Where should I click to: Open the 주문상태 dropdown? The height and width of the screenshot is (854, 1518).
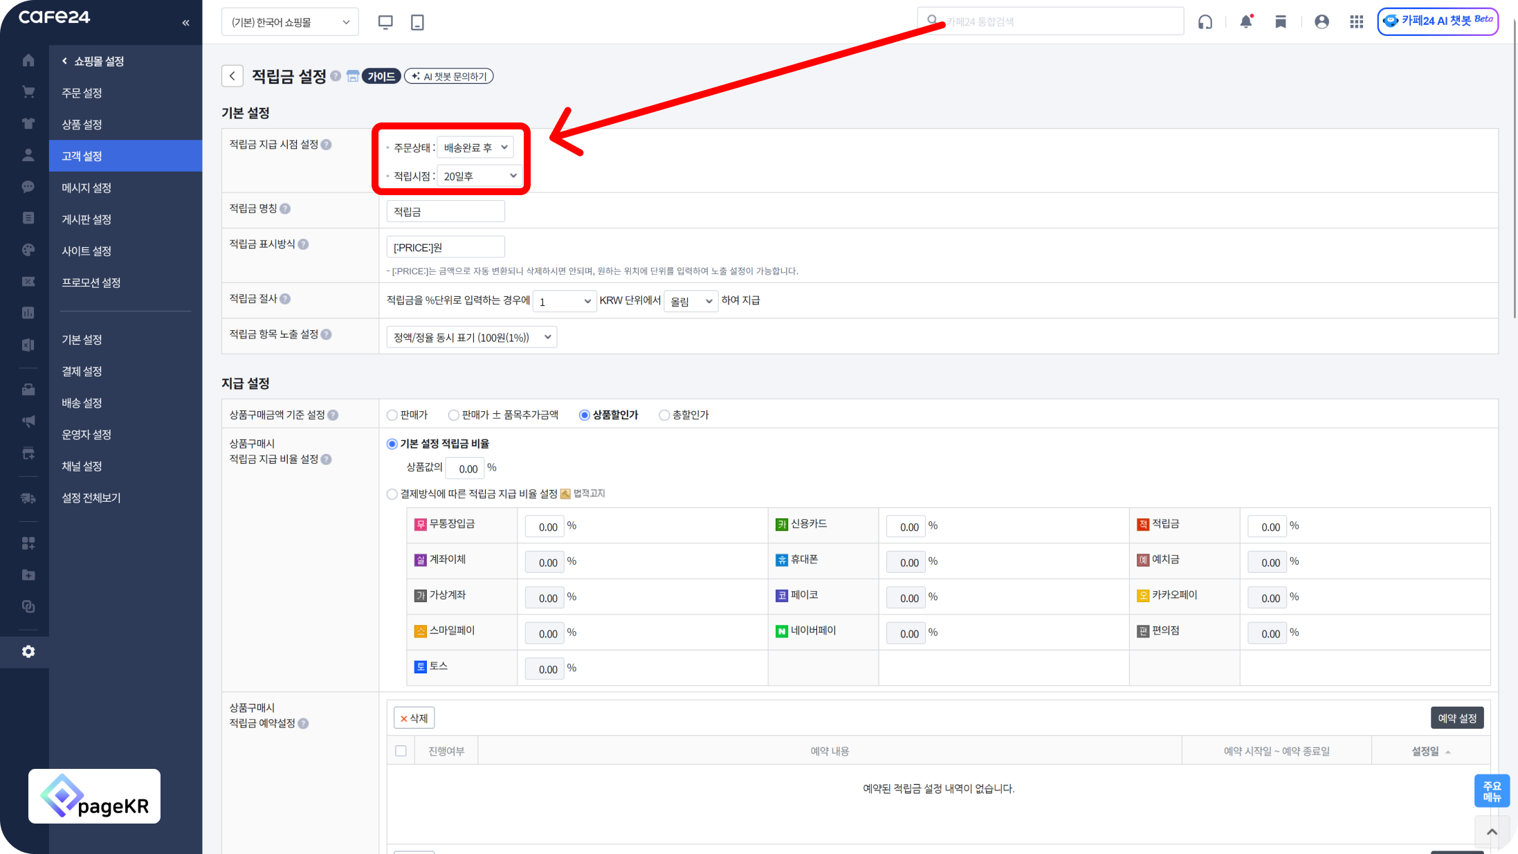coord(475,147)
